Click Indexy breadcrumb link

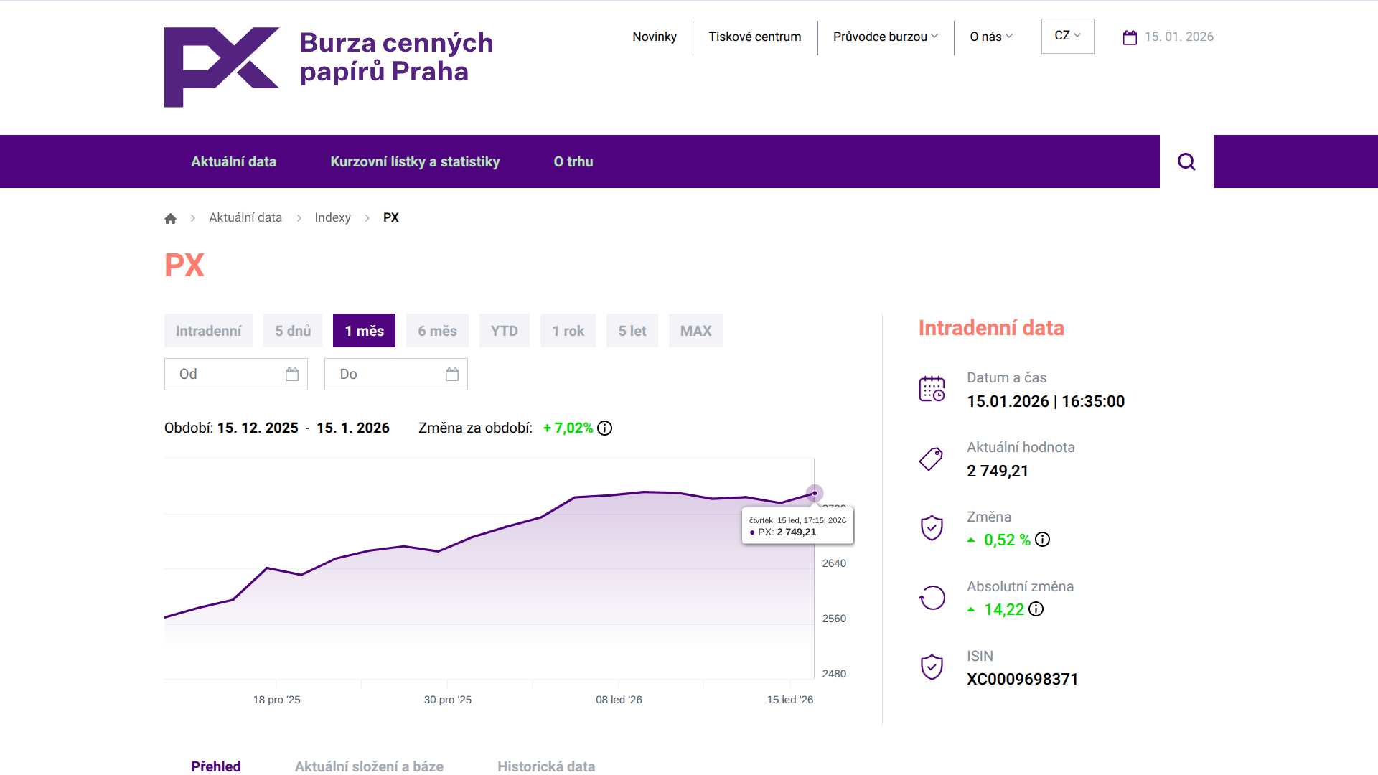coord(332,217)
